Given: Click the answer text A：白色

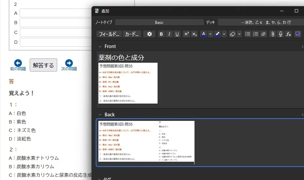Looking at the screenshot, I should 17,113.
